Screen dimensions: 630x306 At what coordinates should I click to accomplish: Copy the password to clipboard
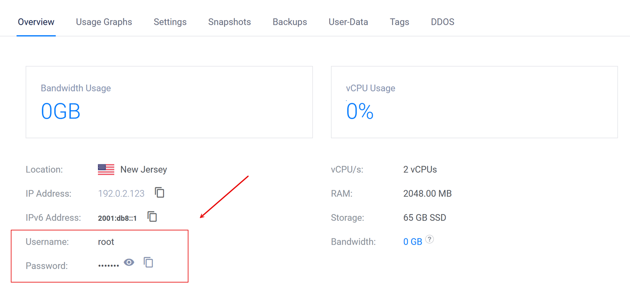point(148,262)
